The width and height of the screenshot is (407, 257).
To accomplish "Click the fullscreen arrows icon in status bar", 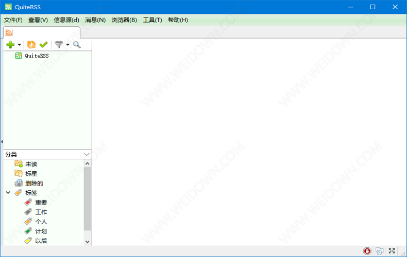I will (392, 251).
